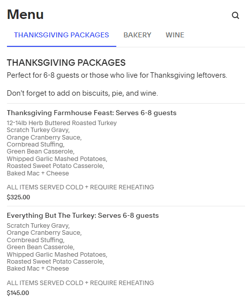Click the $325.00 price
Viewport: 249px width, 305px height.
[18, 197]
